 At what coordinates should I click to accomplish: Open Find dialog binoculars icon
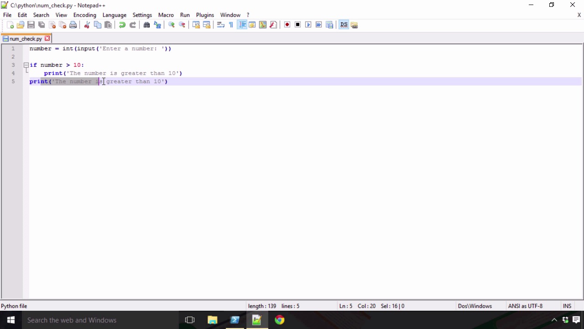(x=146, y=25)
